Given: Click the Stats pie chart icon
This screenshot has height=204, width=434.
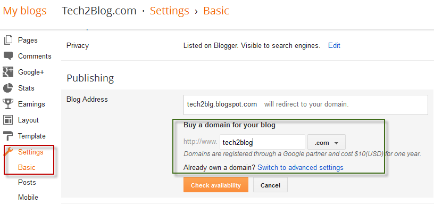Looking at the screenshot, I should click(8, 88).
